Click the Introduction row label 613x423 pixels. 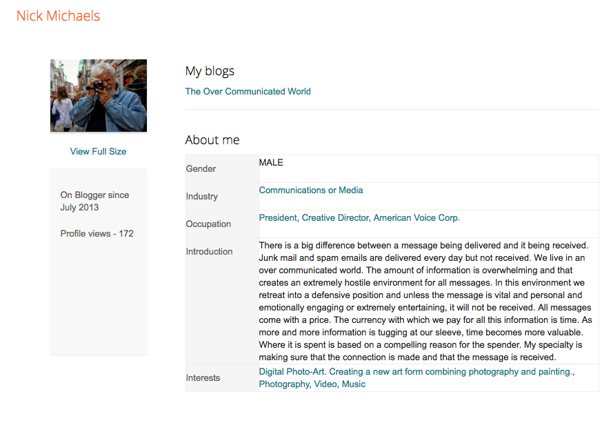tap(209, 251)
